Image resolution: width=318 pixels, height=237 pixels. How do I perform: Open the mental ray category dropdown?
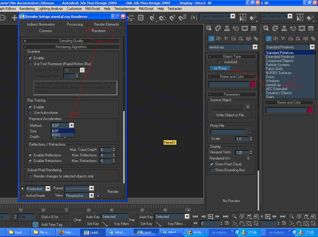tap(255, 47)
